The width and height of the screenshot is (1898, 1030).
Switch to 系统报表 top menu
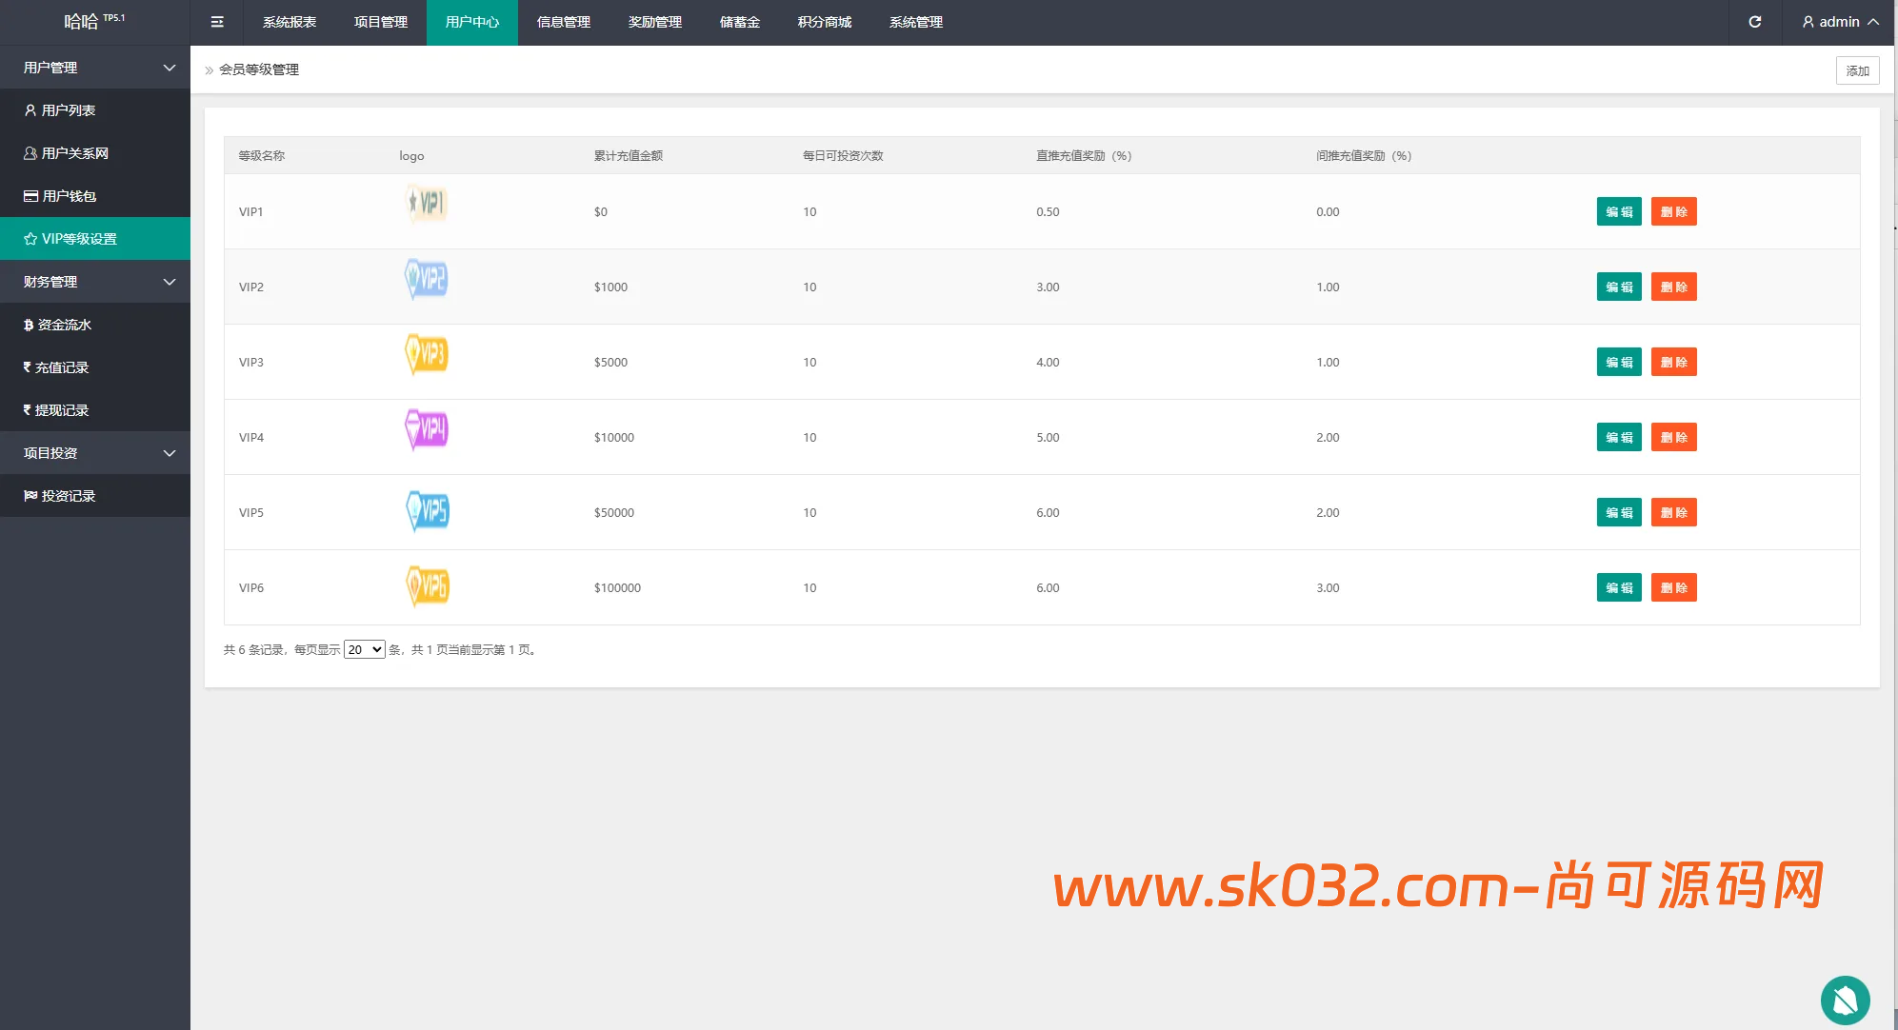[x=290, y=22]
